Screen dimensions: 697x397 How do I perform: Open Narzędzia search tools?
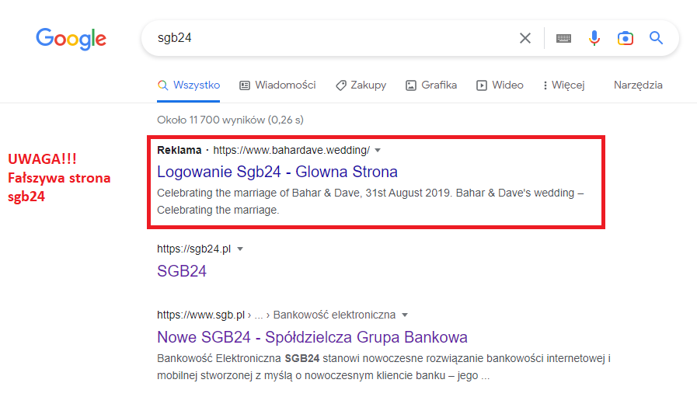coord(638,85)
